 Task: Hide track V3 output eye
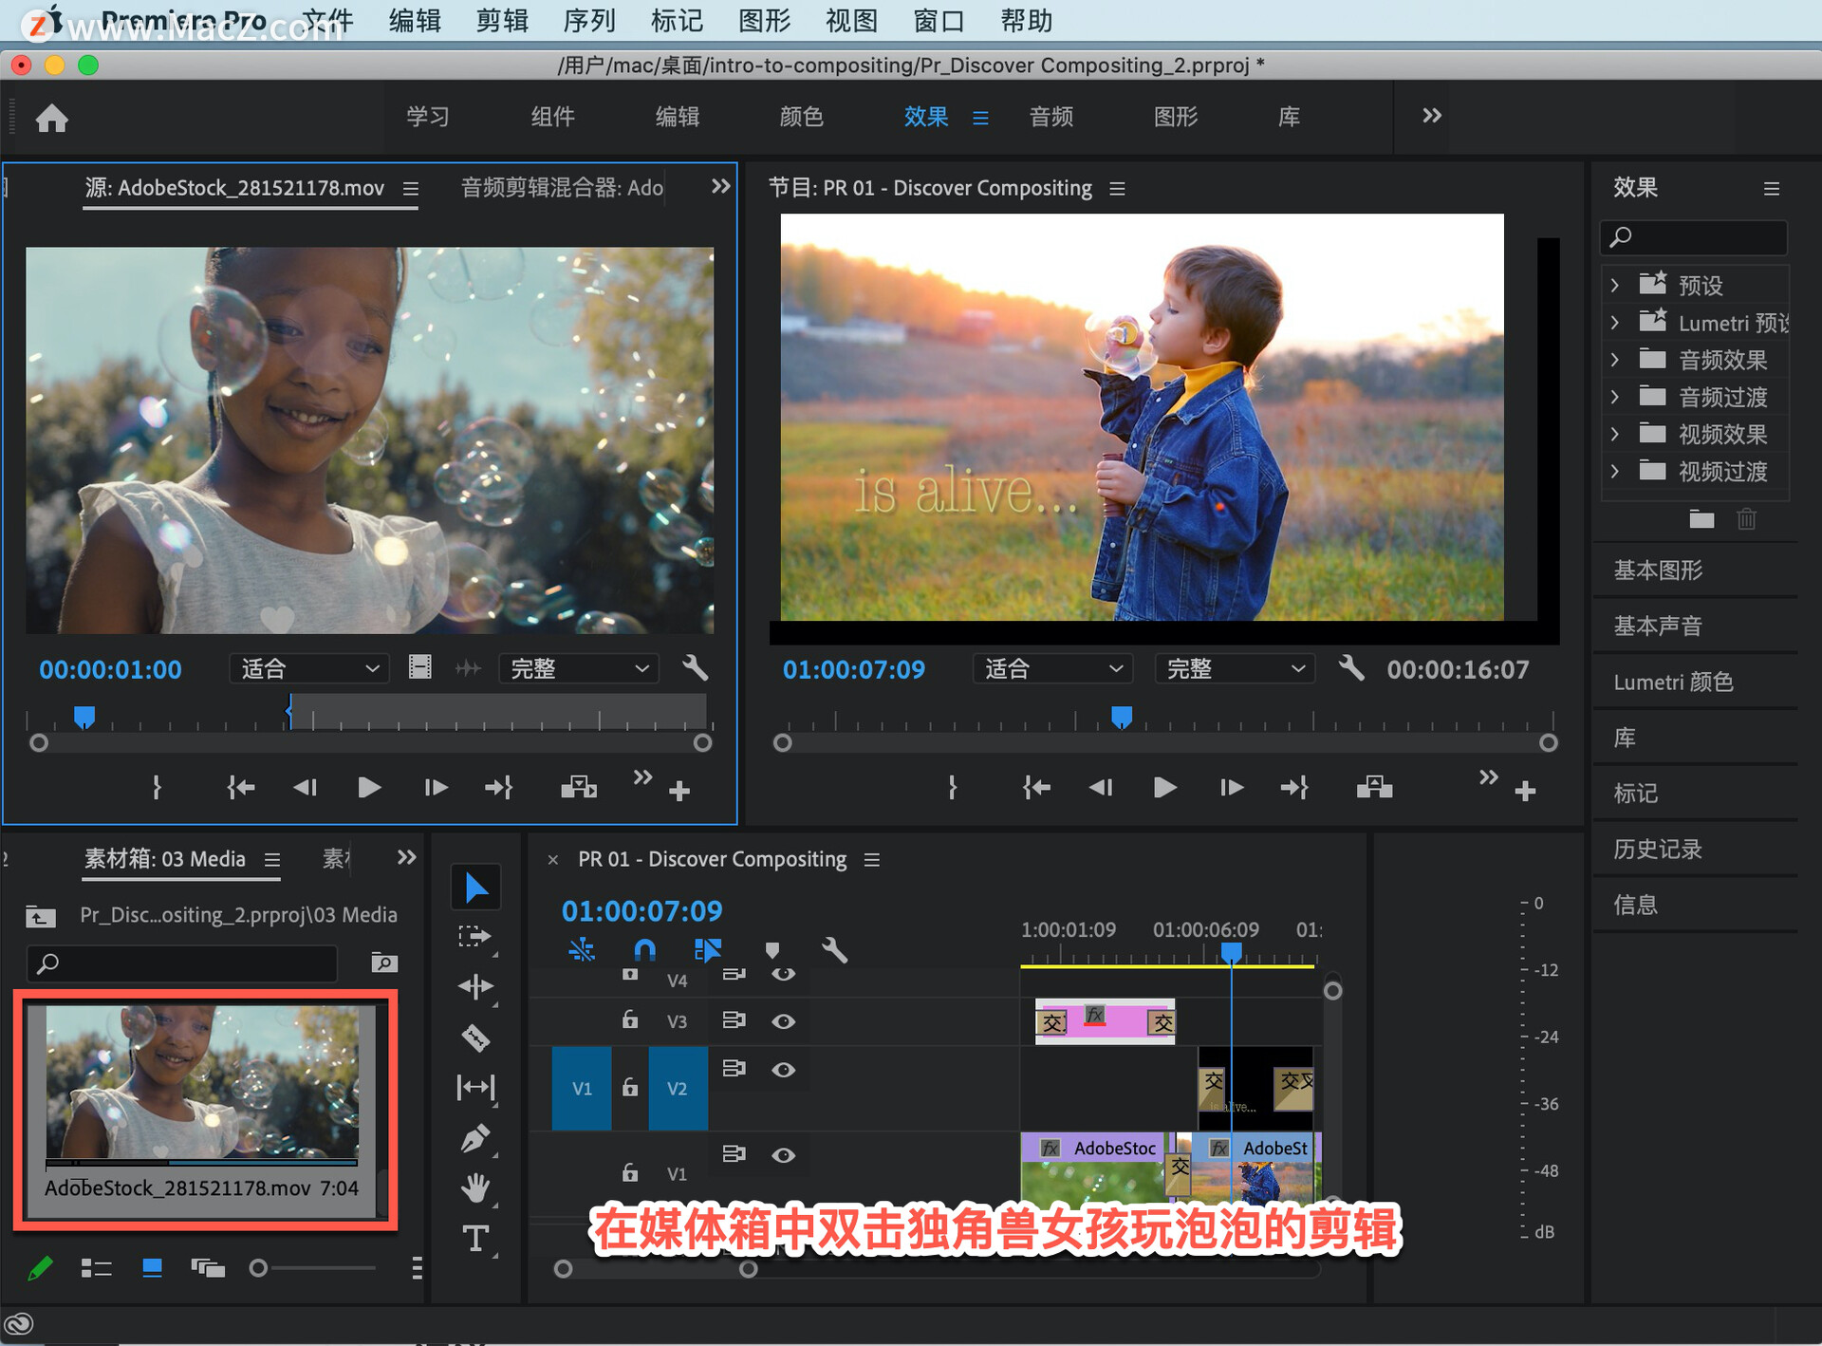783,1021
